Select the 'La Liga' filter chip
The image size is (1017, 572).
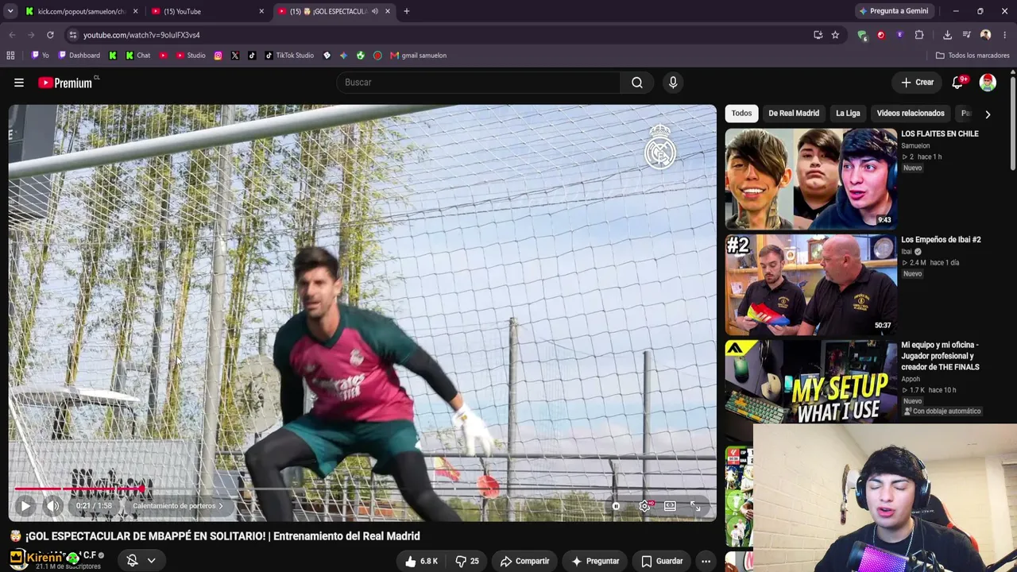[x=848, y=114]
